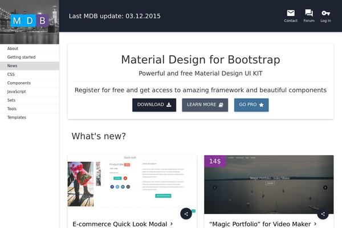The image size is (342, 228).
Task: Go to the CSS sidebar section
Action: tap(30, 75)
